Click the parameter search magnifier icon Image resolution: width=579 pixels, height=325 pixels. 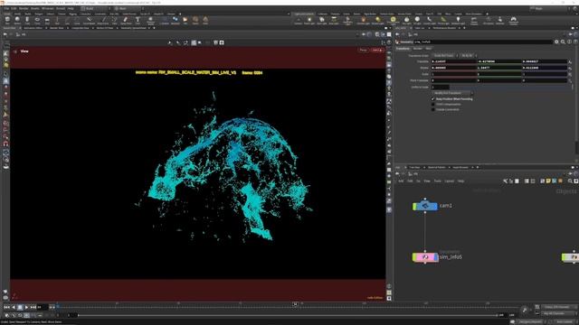click(563, 42)
